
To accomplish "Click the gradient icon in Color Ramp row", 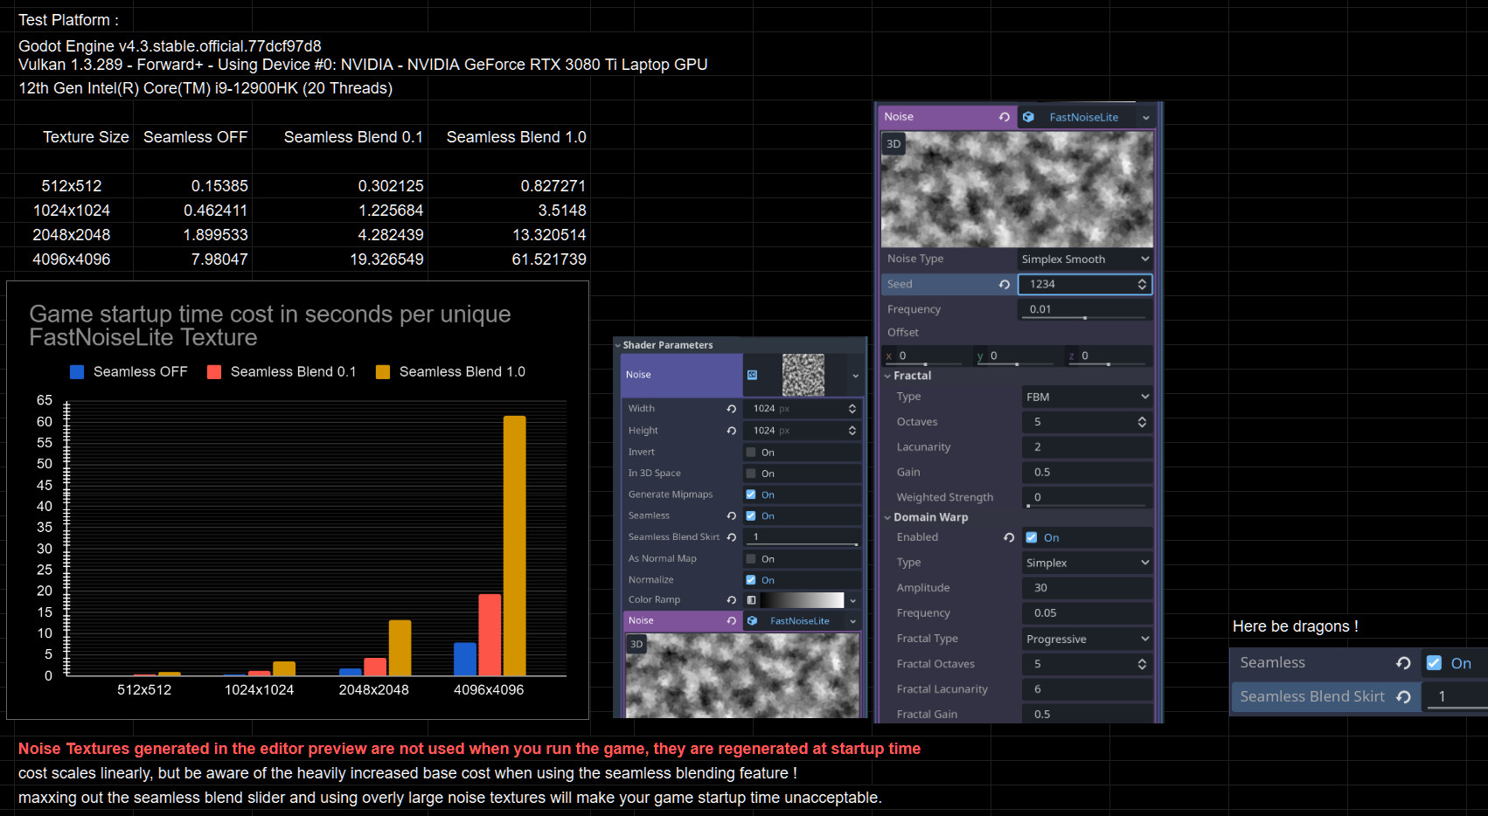I will click(x=751, y=600).
